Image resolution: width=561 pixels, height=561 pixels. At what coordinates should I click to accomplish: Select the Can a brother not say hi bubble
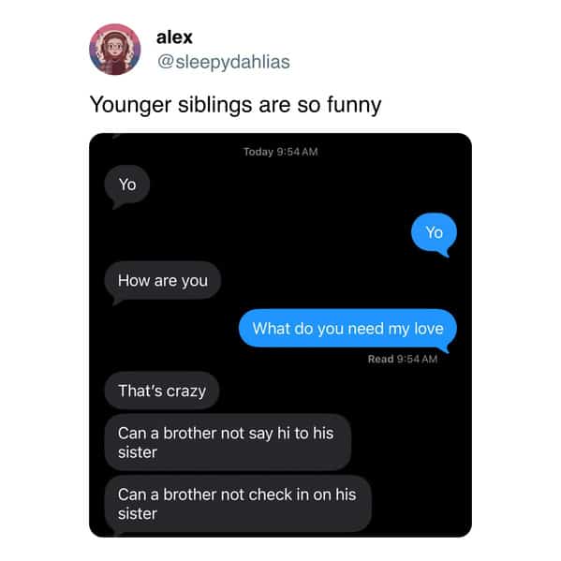pyautogui.click(x=228, y=442)
